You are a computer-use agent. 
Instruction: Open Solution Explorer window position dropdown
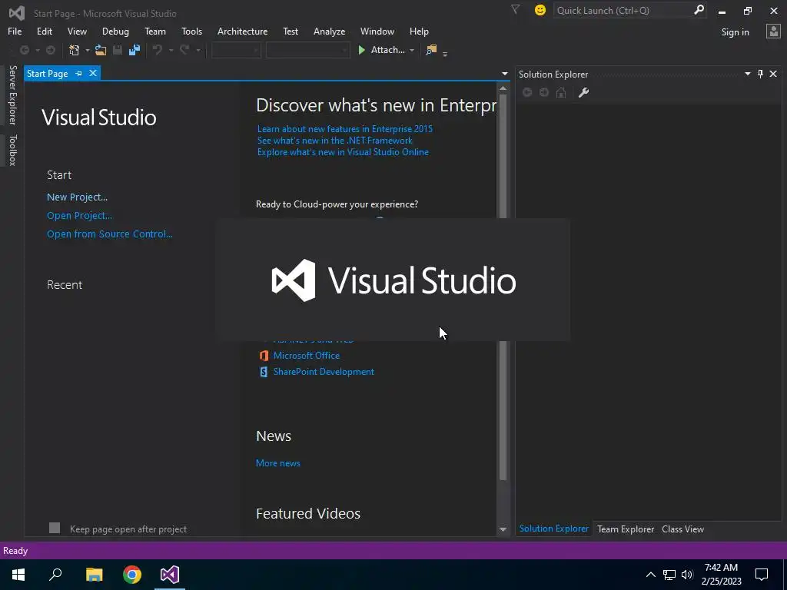747,74
